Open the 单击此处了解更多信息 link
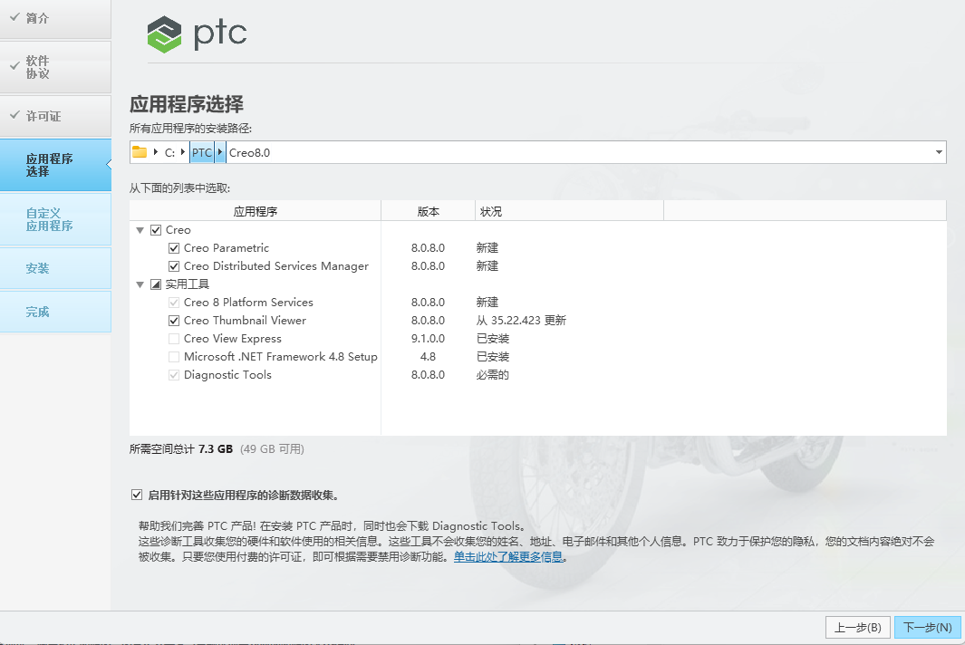Image resolution: width=965 pixels, height=645 pixels. click(x=508, y=557)
